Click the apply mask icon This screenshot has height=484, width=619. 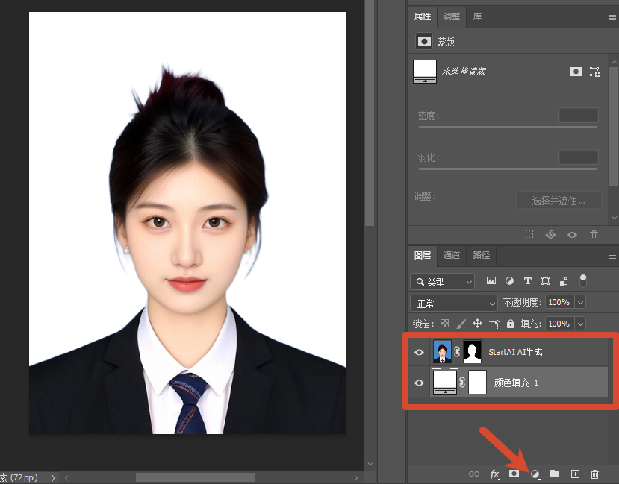point(551,235)
